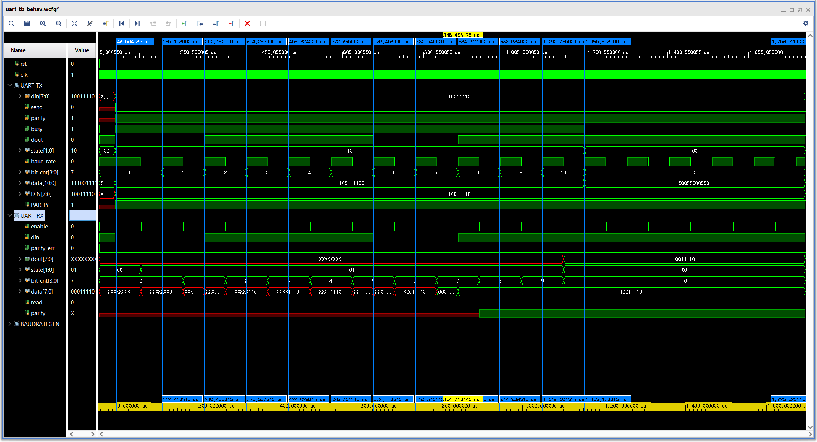The image size is (817, 442).
Task: Save the waveform configuration
Action: pos(27,24)
